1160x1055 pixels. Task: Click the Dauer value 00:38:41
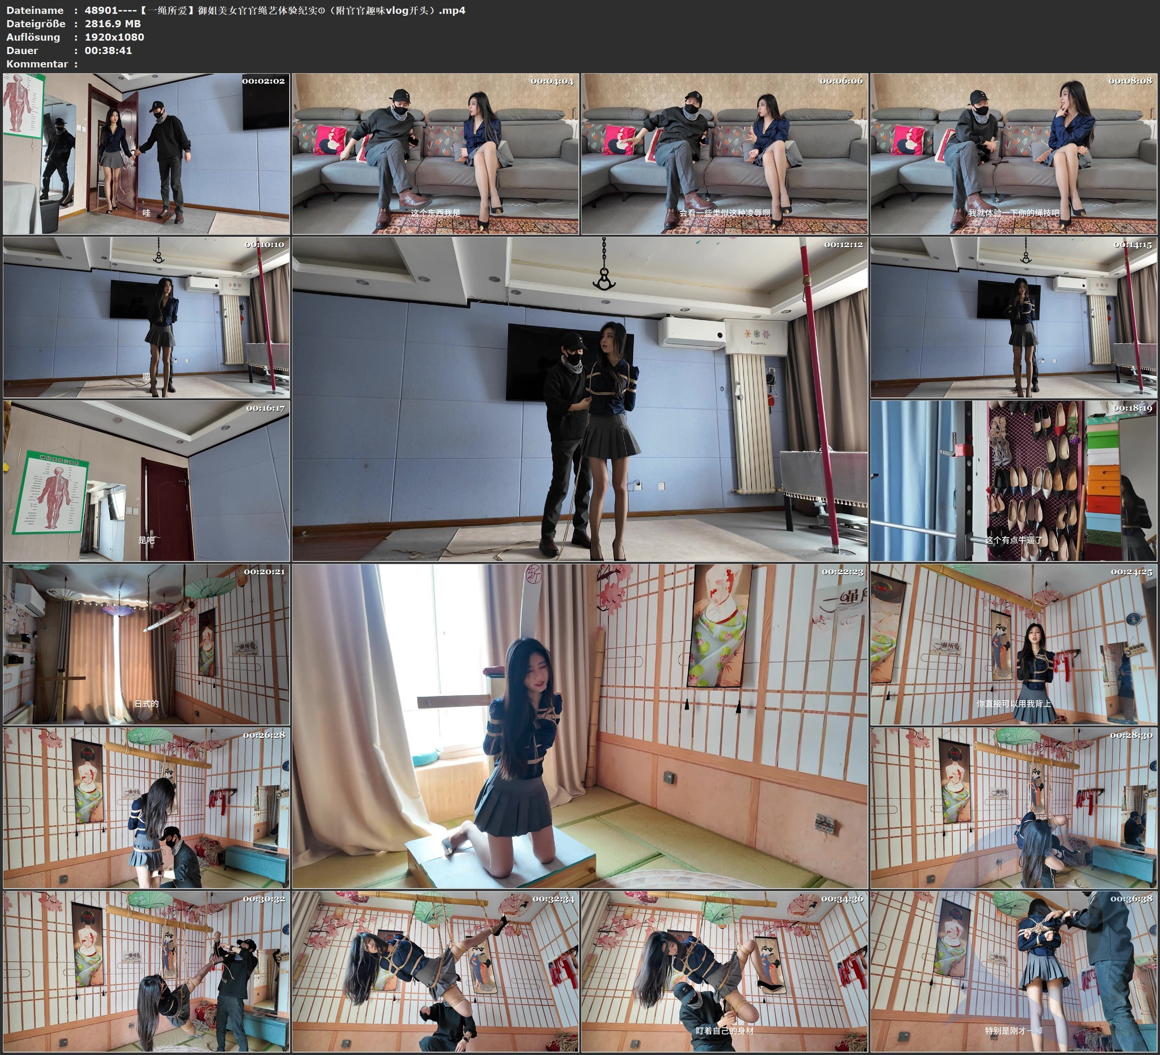point(108,51)
